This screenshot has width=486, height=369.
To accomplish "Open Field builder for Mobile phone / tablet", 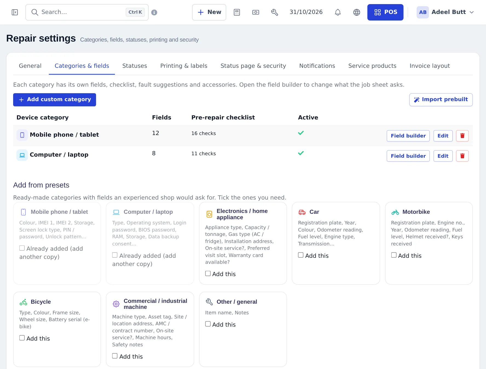I will (x=408, y=136).
